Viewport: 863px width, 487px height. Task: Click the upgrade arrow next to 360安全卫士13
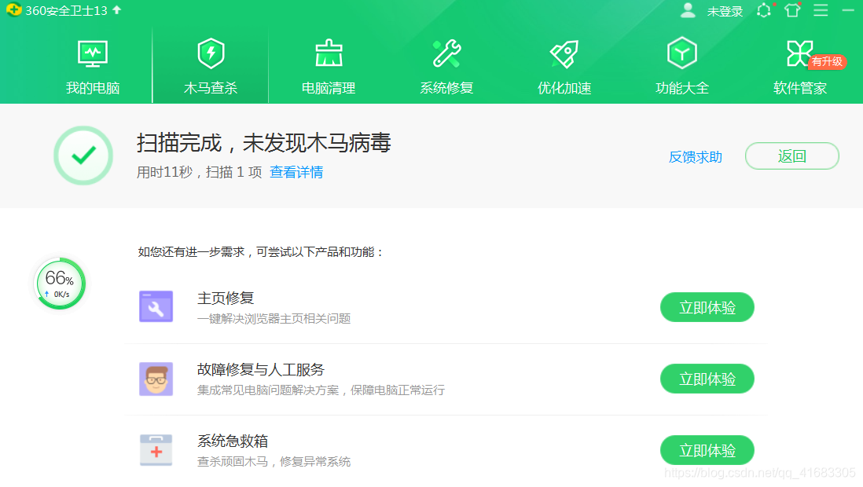[116, 10]
